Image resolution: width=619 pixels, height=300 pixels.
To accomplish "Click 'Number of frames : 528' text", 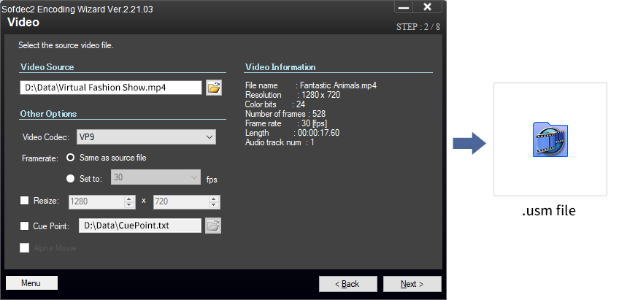I will pos(285,114).
